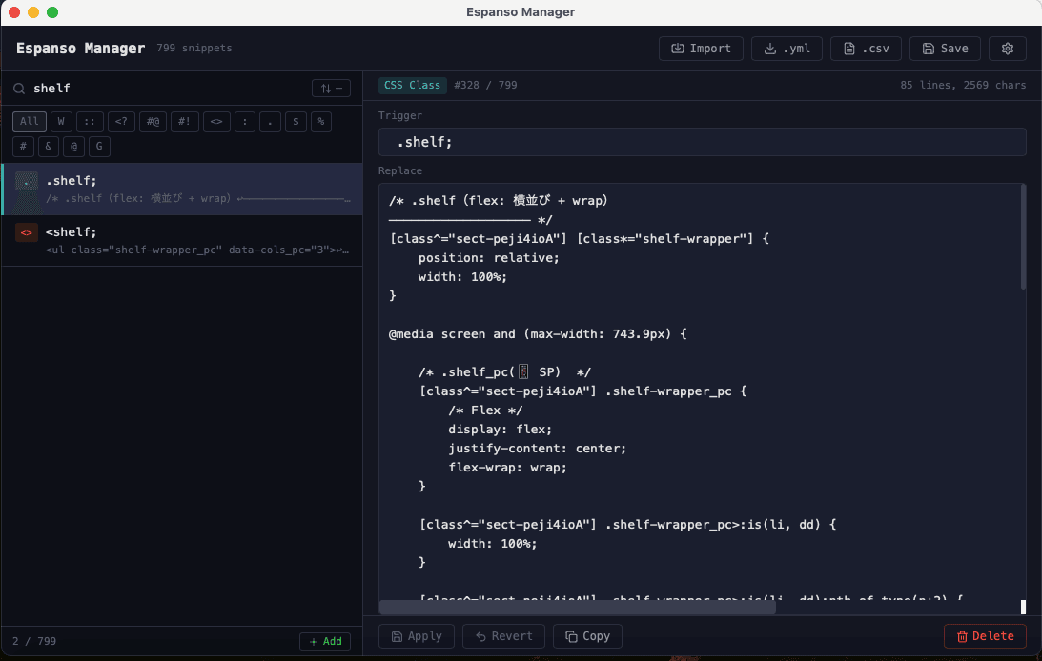The height and width of the screenshot is (661, 1042).
Task: Open settings via the gear icon
Action: [1007, 49]
